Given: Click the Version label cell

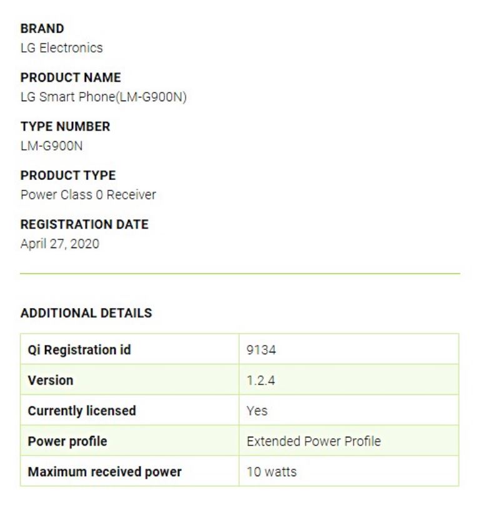Looking at the screenshot, I should (130, 380).
